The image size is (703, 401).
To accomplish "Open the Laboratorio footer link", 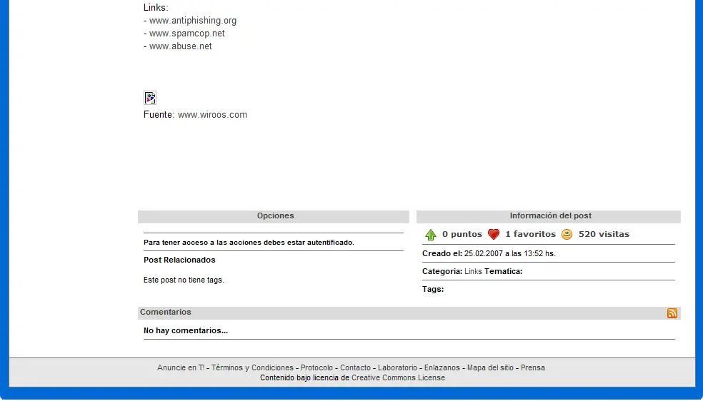I will [397, 367].
